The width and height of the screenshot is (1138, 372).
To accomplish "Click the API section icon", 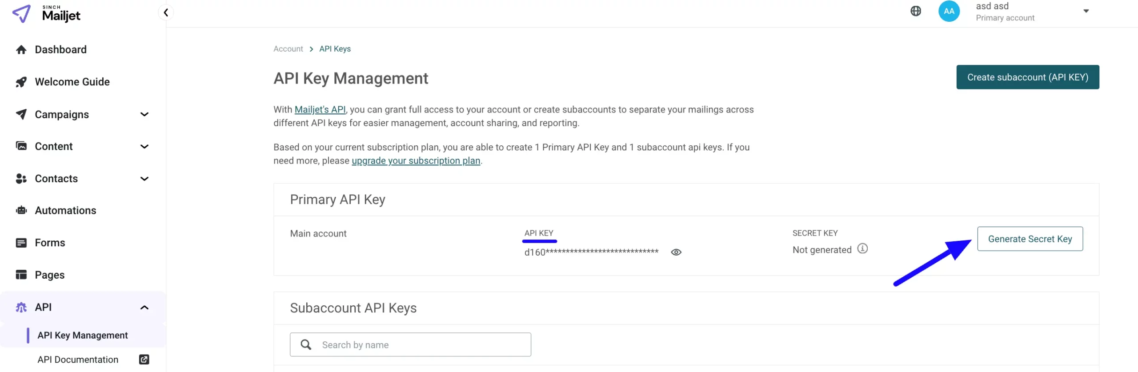I will [x=21, y=307].
